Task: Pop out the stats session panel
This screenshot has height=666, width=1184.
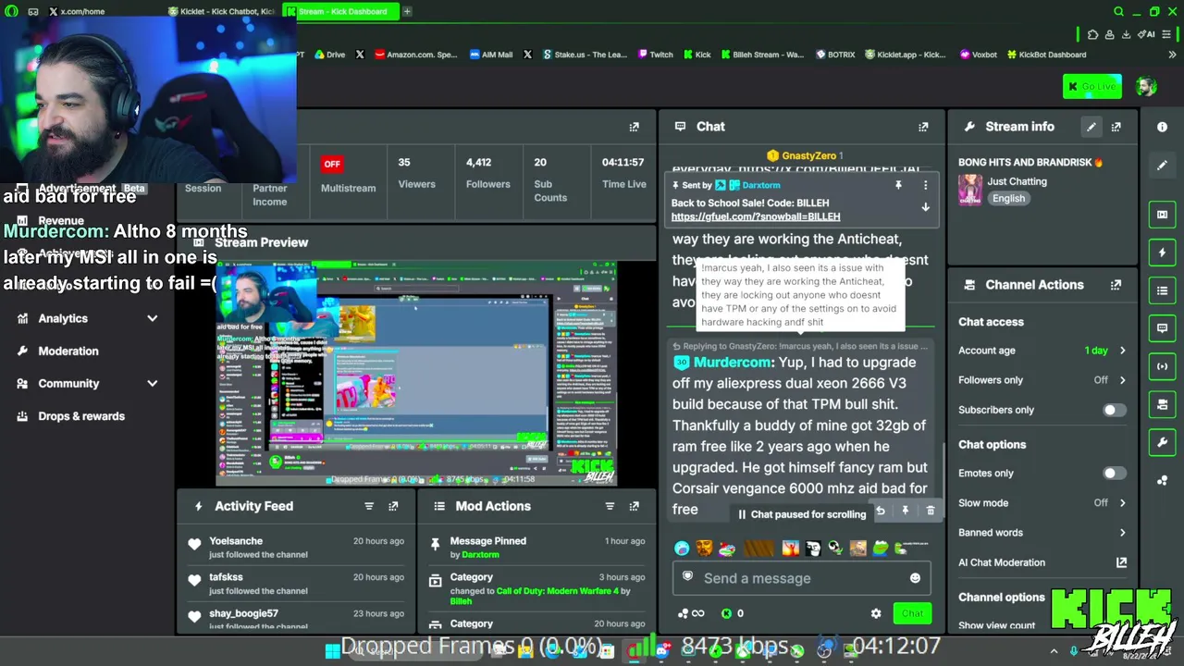Action: pyautogui.click(x=634, y=127)
